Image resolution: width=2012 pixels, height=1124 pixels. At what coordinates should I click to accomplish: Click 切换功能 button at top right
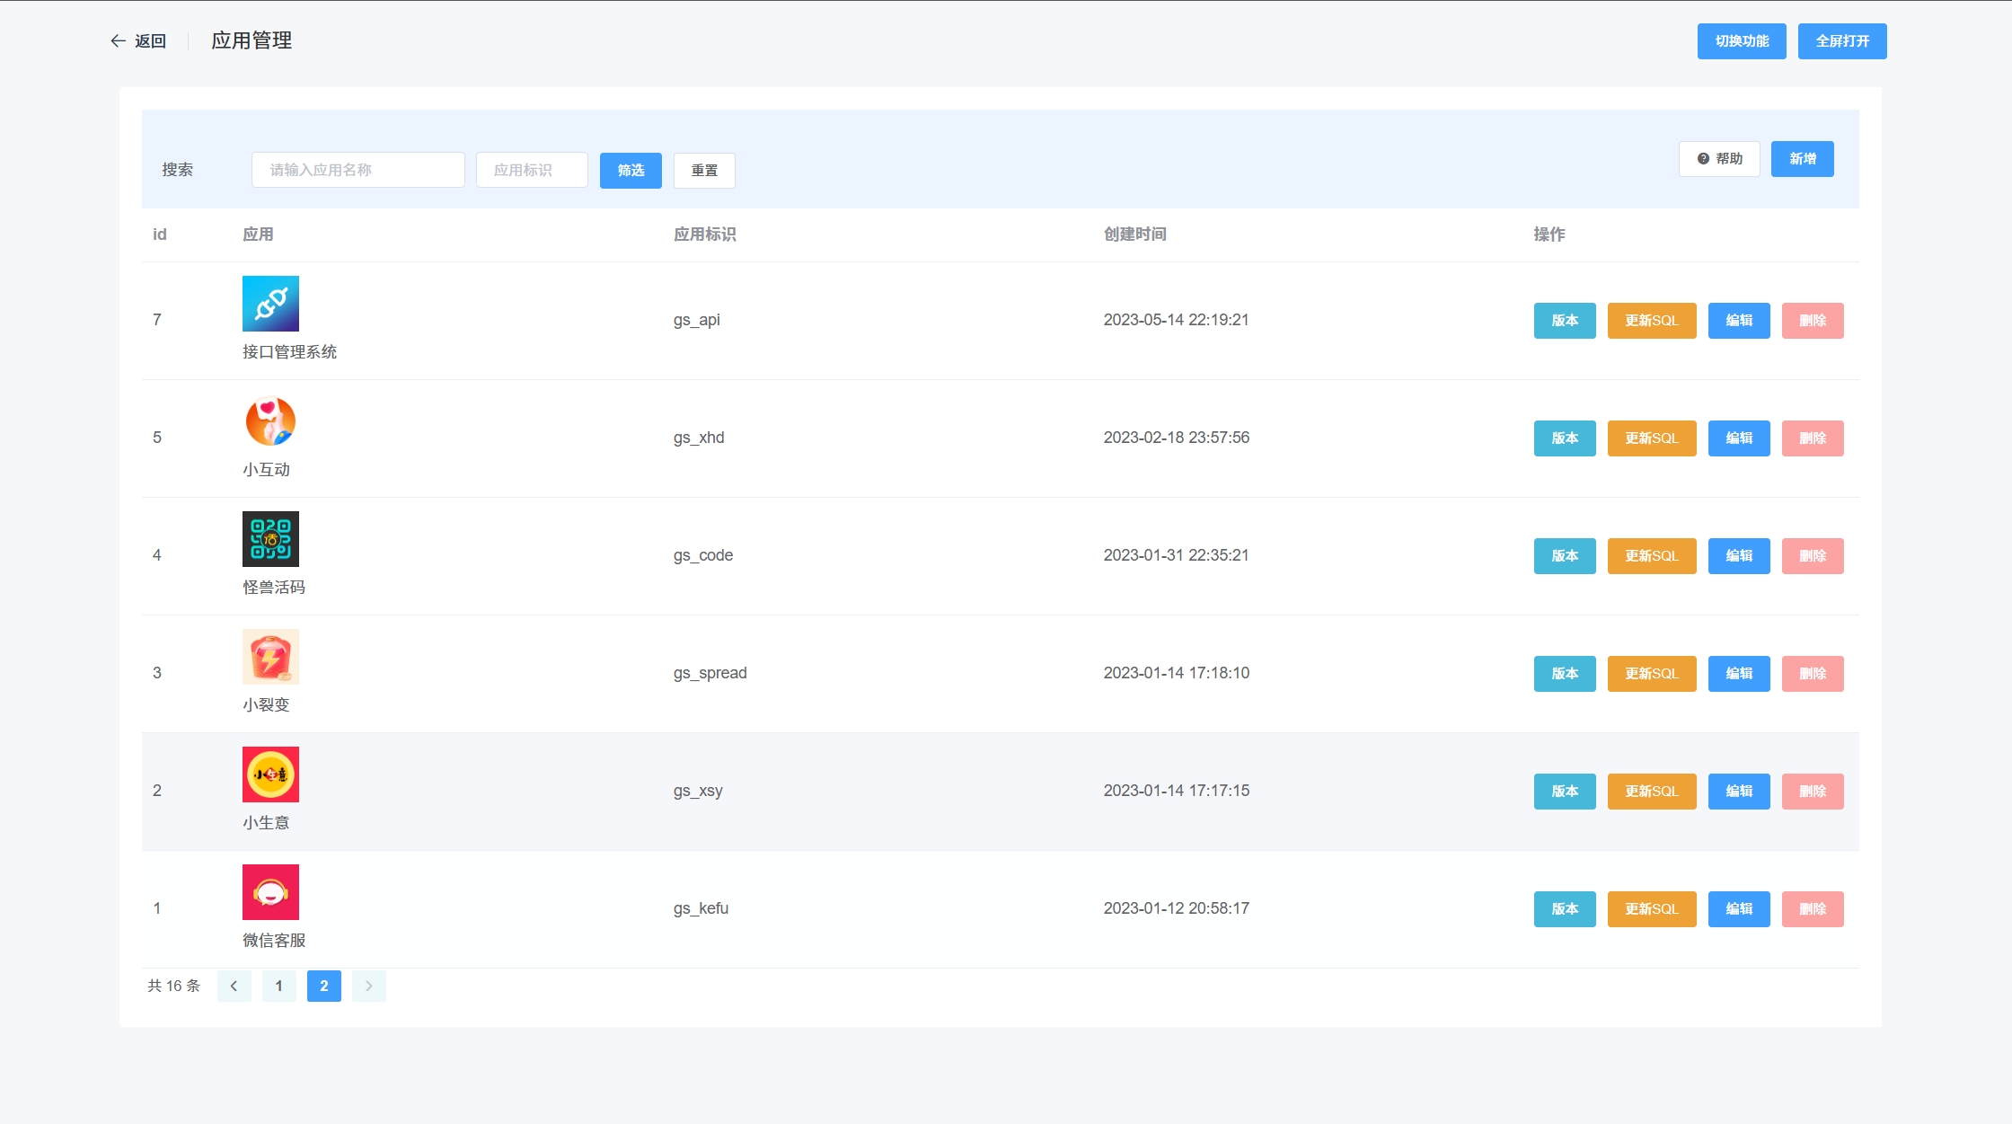1741,41
